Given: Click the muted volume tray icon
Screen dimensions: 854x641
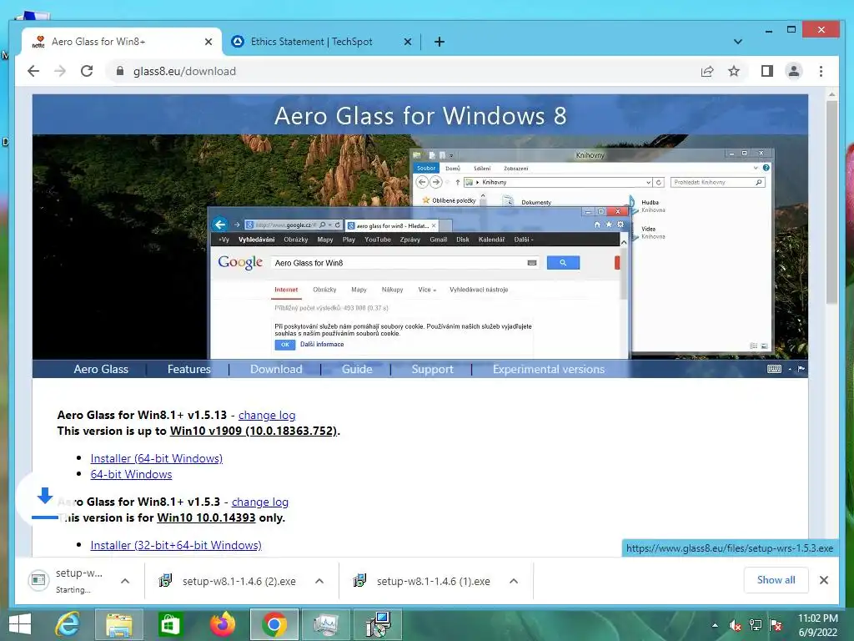Looking at the screenshot, I should [735, 625].
